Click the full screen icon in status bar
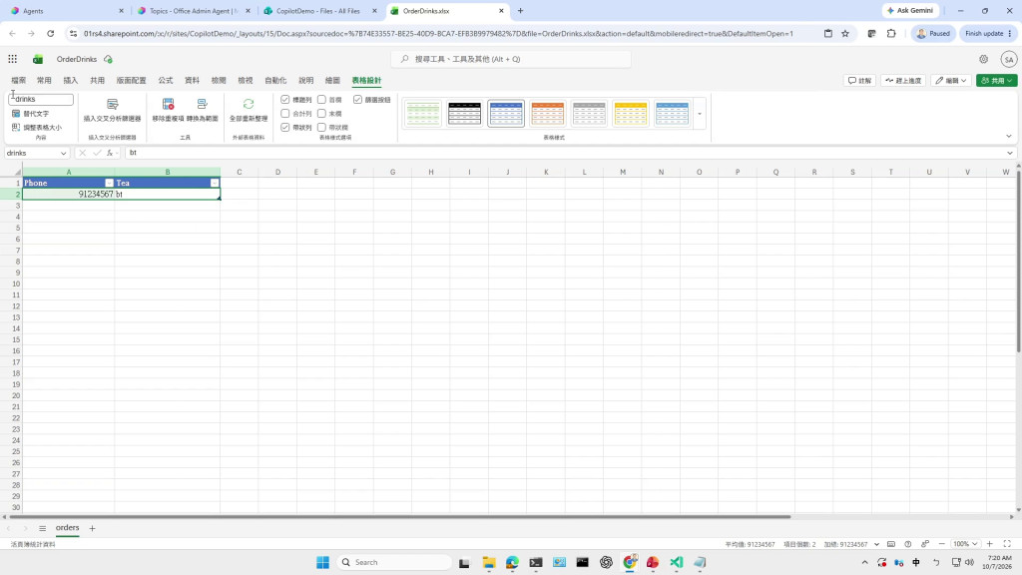 (1007, 544)
